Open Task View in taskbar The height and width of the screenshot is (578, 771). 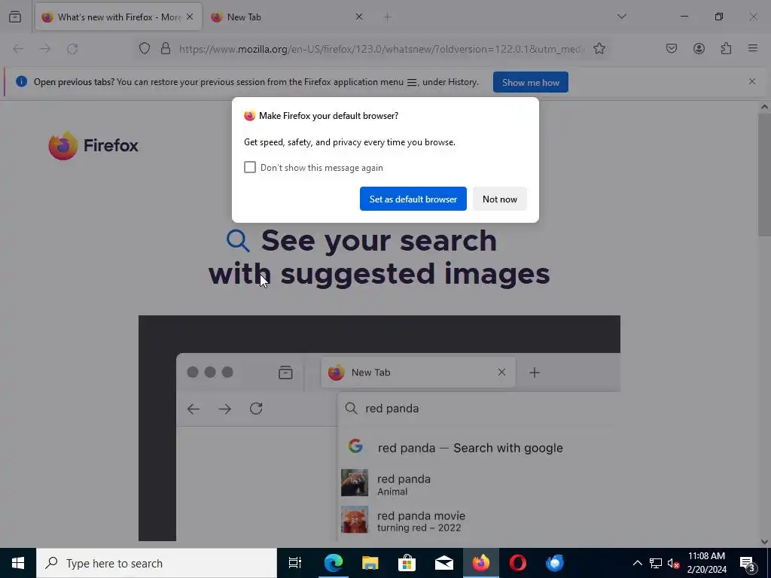tap(295, 563)
